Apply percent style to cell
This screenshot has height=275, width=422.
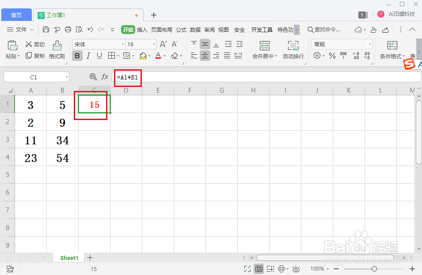coord(332,56)
